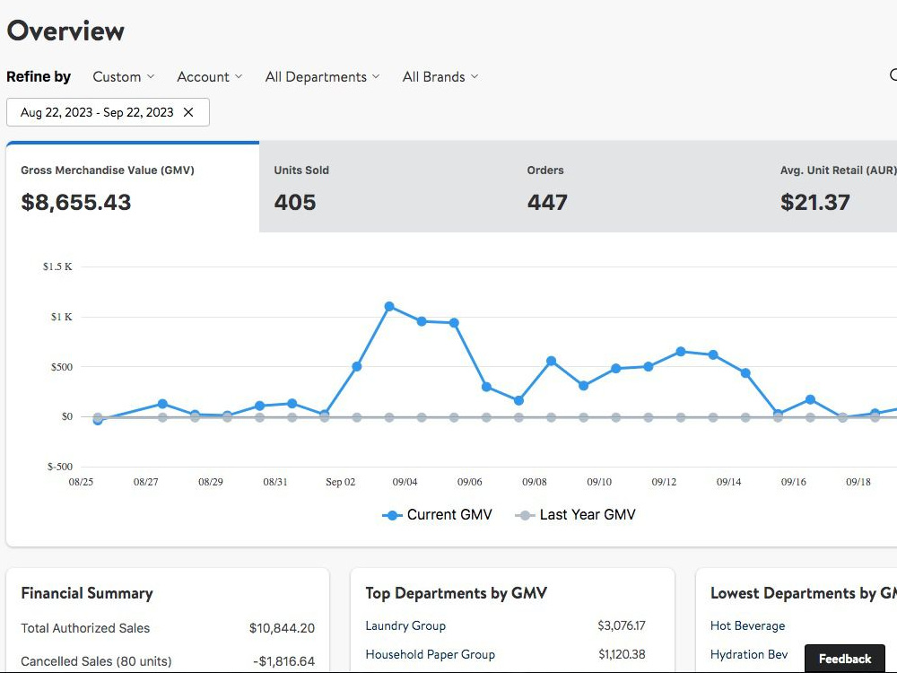Click Total Authorized Sales label
The width and height of the screenshot is (897, 673).
coord(85,628)
